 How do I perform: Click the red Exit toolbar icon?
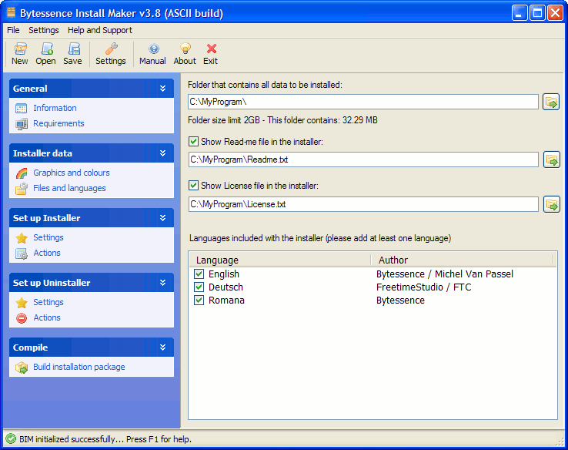click(x=212, y=49)
